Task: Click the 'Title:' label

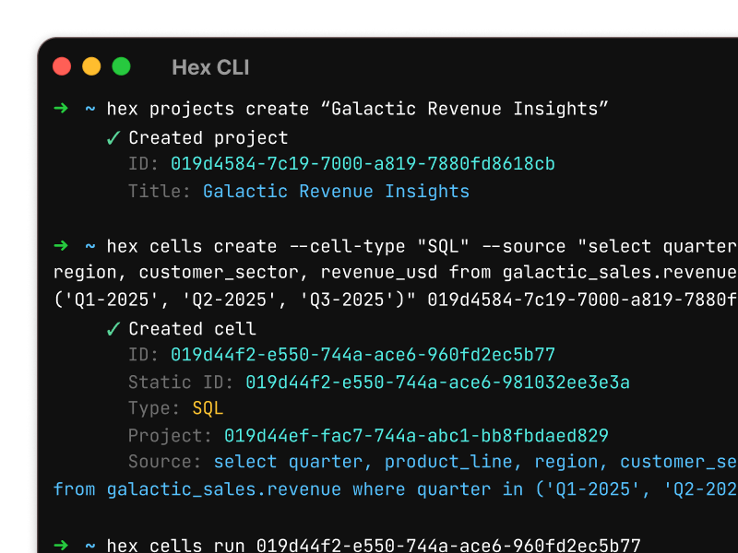Action: [x=159, y=192]
